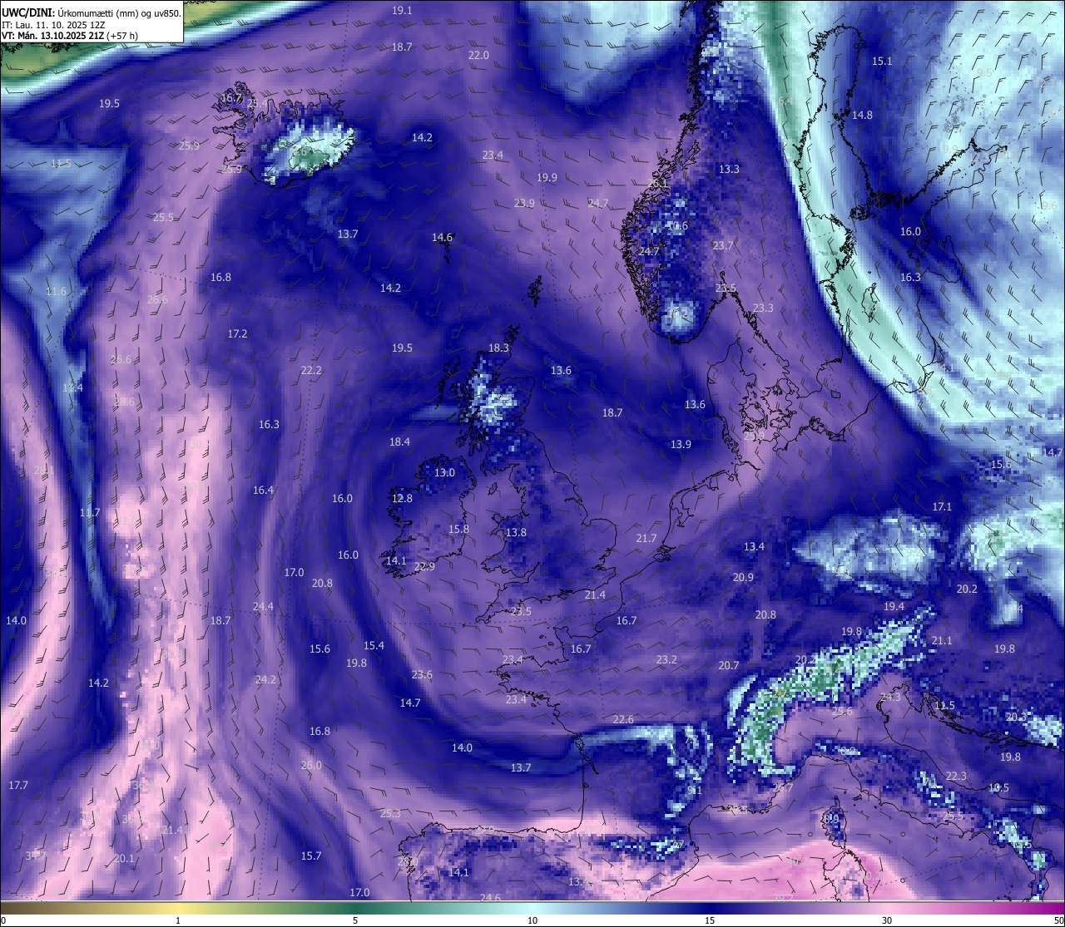Click the 14.8 value label
Viewport: 1065px width, 927px height.
(x=862, y=115)
